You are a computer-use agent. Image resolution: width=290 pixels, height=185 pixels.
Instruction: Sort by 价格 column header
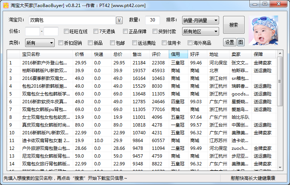click(x=82, y=54)
